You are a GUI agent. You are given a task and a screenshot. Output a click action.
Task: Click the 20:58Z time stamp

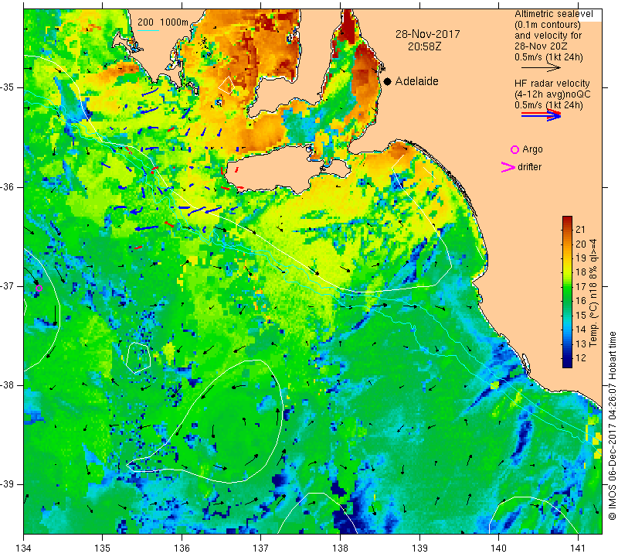coord(424,46)
